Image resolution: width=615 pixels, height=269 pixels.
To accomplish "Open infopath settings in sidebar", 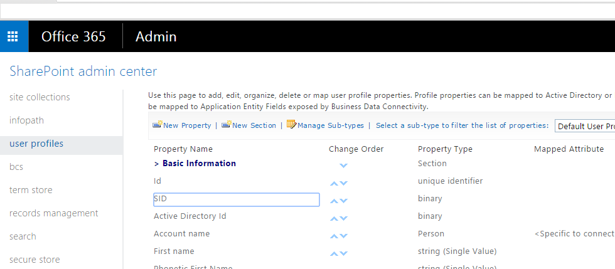I will click(x=26, y=120).
